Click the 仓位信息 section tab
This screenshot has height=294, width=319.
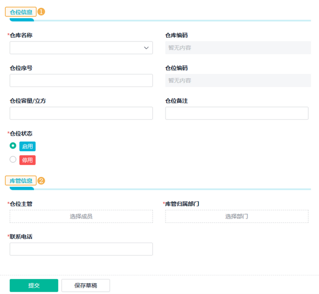pyautogui.click(x=21, y=12)
